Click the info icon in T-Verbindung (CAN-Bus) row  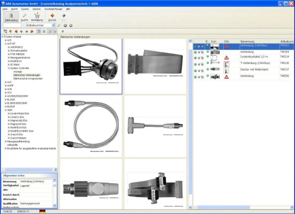tap(199, 64)
